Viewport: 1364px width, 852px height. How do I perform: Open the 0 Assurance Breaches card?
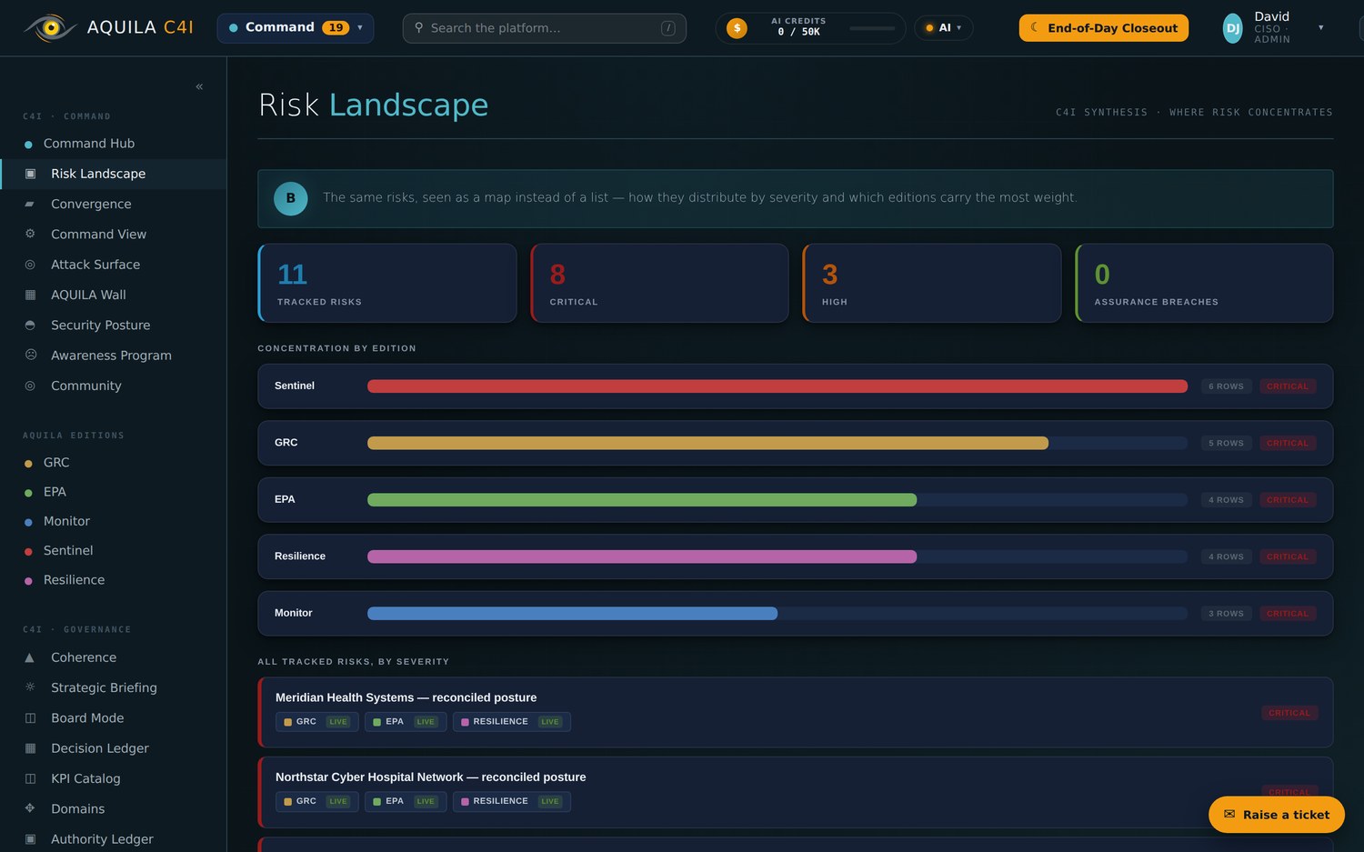click(1204, 283)
